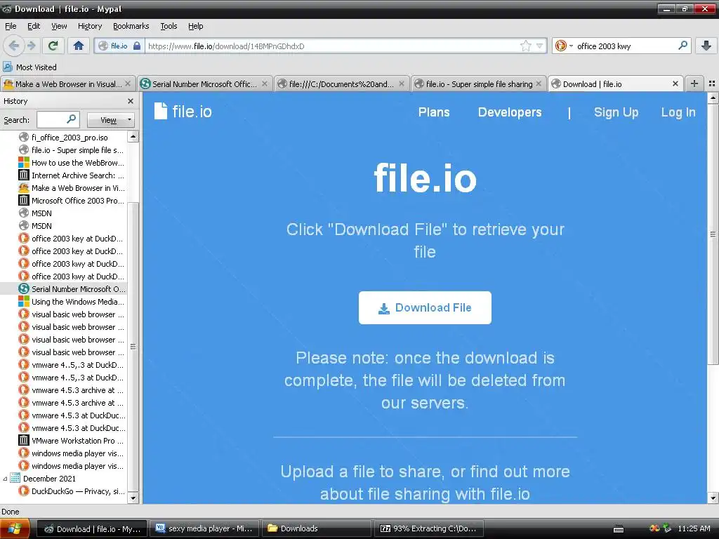Click the 11:25 AM system clock
719x539 pixels.
tap(694, 528)
